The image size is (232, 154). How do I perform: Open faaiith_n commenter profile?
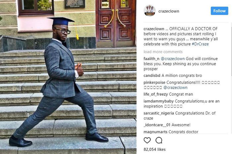[x=151, y=59]
